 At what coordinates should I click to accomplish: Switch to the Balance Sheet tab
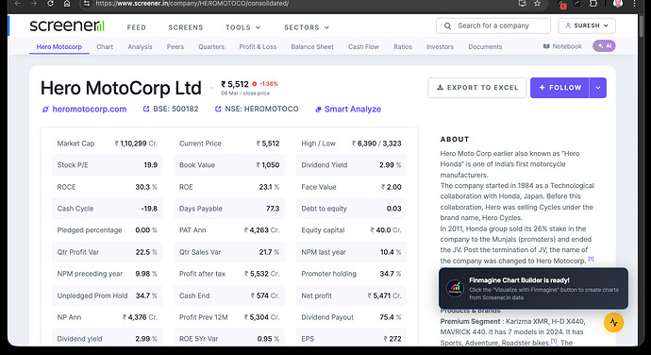pyautogui.click(x=312, y=46)
